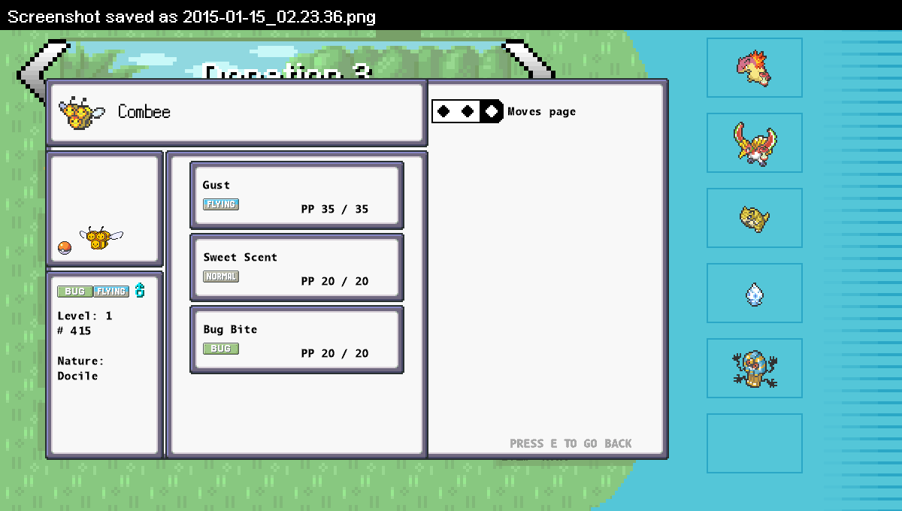The width and height of the screenshot is (902, 511).
Task: Select the Cofagrigus party slot
Action: pos(754,368)
